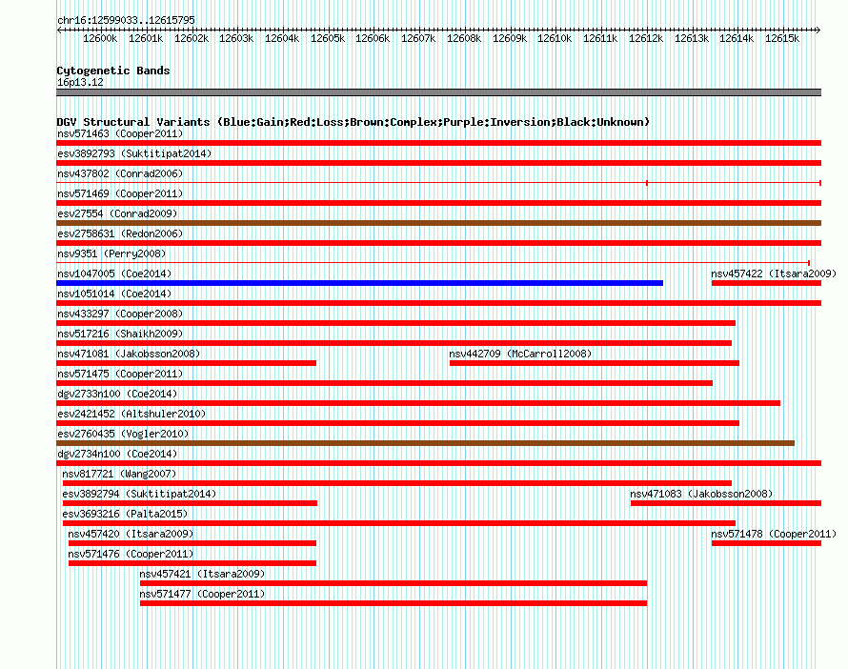Click the 12608k ruler position
848x669 pixels.
464,38
